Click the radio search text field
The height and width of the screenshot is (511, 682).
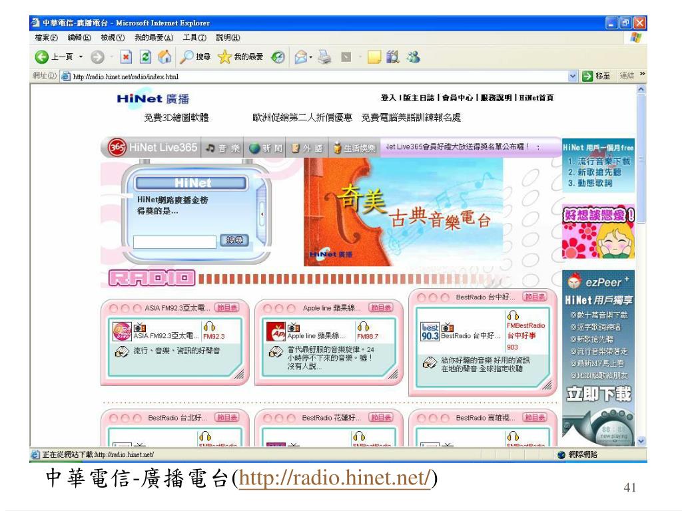point(174,242)
